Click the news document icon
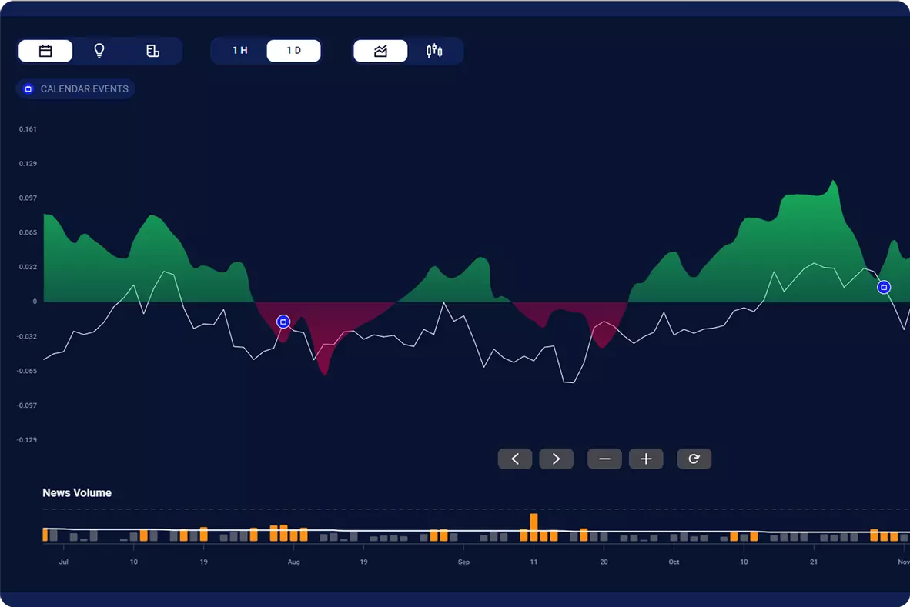The width and height of the screenshot is (910, 607). tap(152, 51)
